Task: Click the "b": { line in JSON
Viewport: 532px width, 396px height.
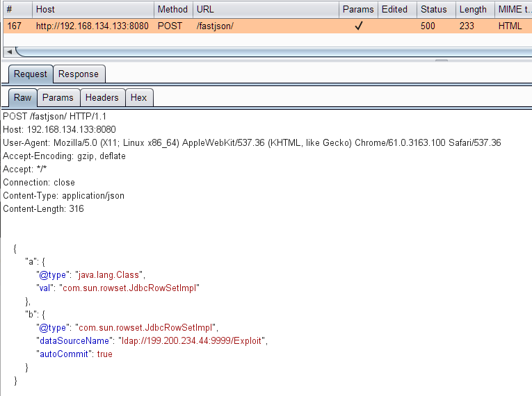Action: click(x=35, y=315)
